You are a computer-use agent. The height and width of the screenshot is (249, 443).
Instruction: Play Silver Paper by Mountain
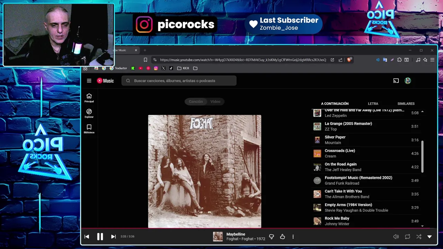(x=366, y=140)
